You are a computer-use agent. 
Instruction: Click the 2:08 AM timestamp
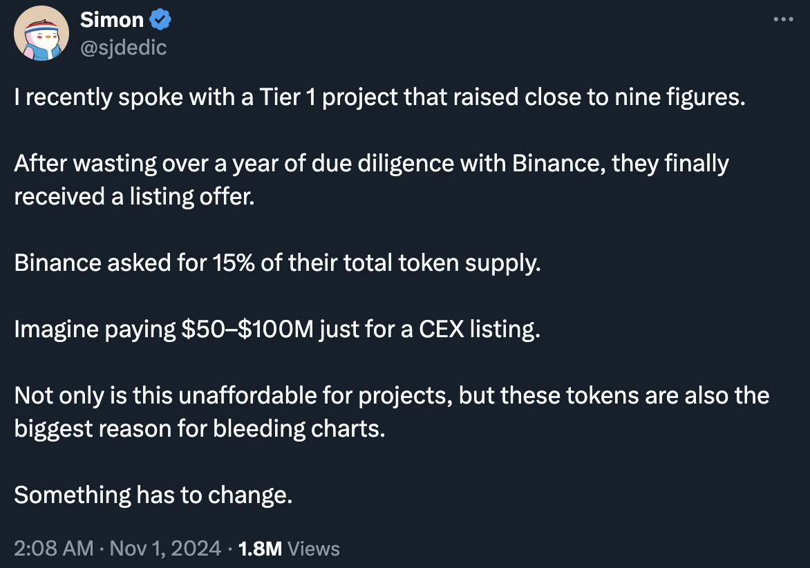click(x=53, y=549)
